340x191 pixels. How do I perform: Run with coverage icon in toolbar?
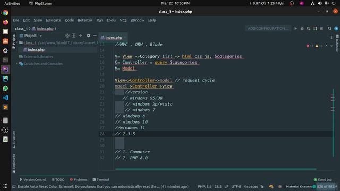coord(309,28)
